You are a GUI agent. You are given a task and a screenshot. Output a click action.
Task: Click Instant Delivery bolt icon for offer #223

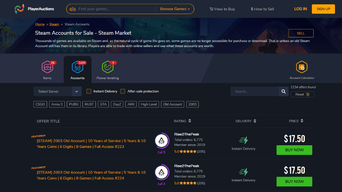[243, 140]
